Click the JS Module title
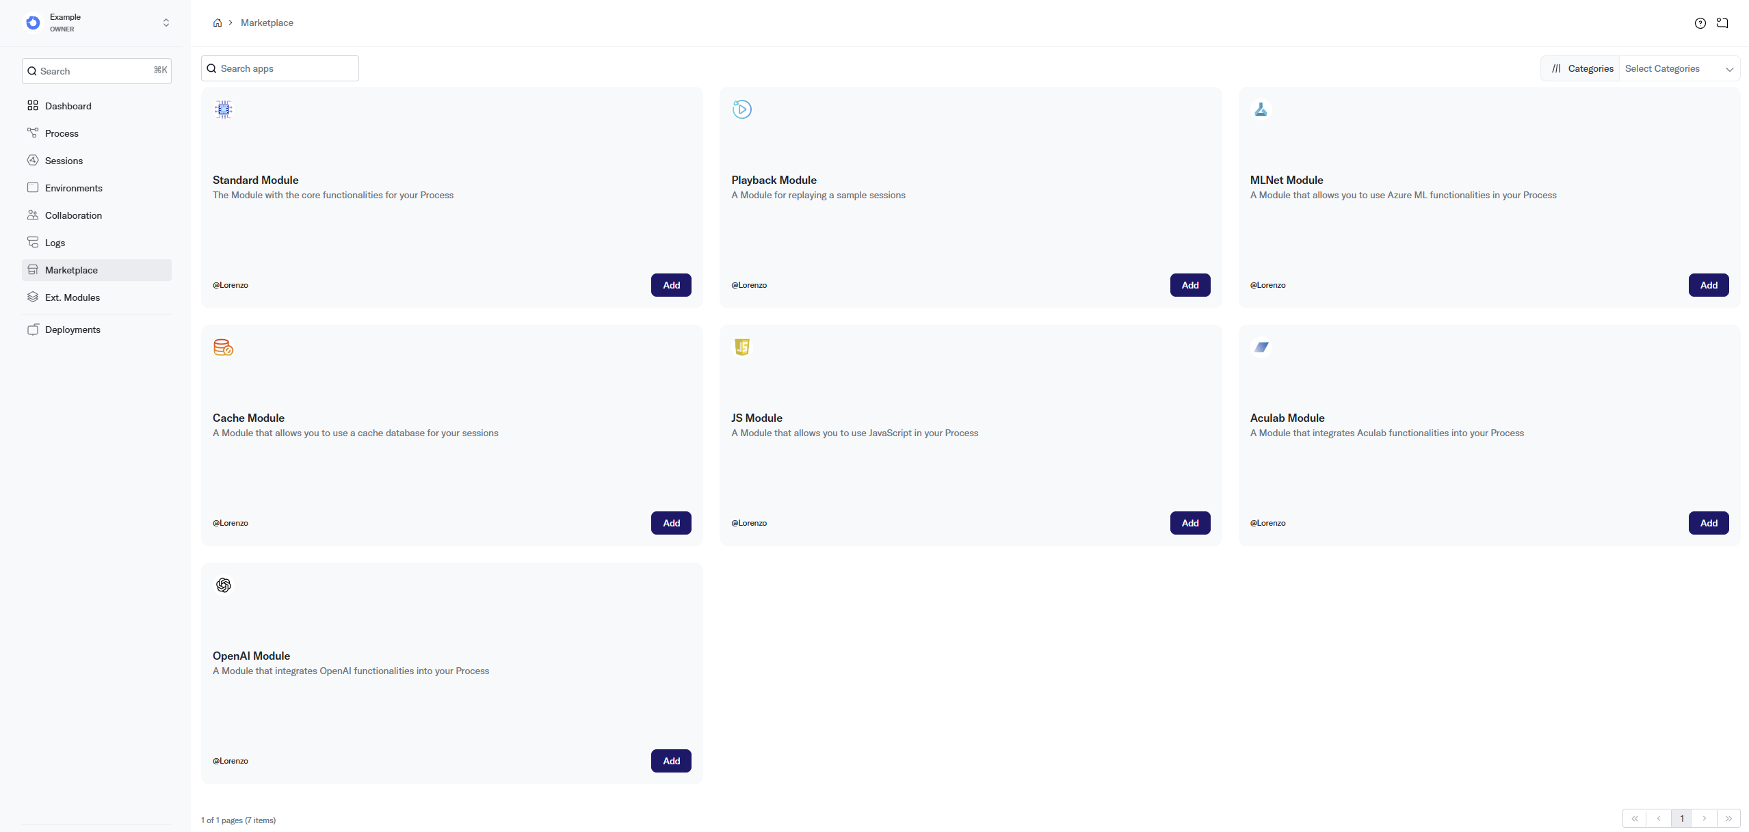This screenshot has height=832, width=1749. click(757, 418)
